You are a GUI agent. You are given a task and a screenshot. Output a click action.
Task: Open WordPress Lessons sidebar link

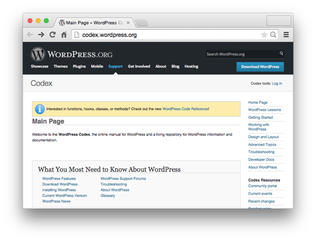pyautogui.click(x=264, y=110)
